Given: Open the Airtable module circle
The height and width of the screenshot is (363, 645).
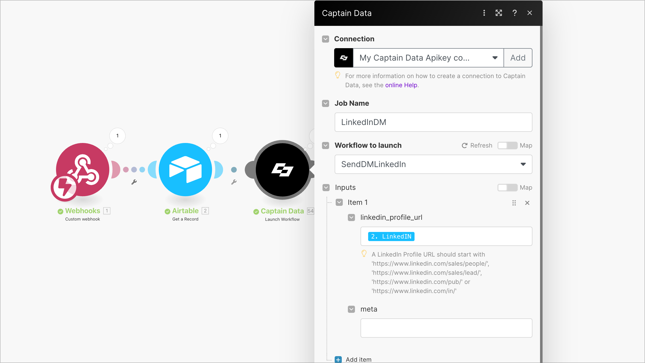Looking at the screenshot, I should click(x=185, y=169).
